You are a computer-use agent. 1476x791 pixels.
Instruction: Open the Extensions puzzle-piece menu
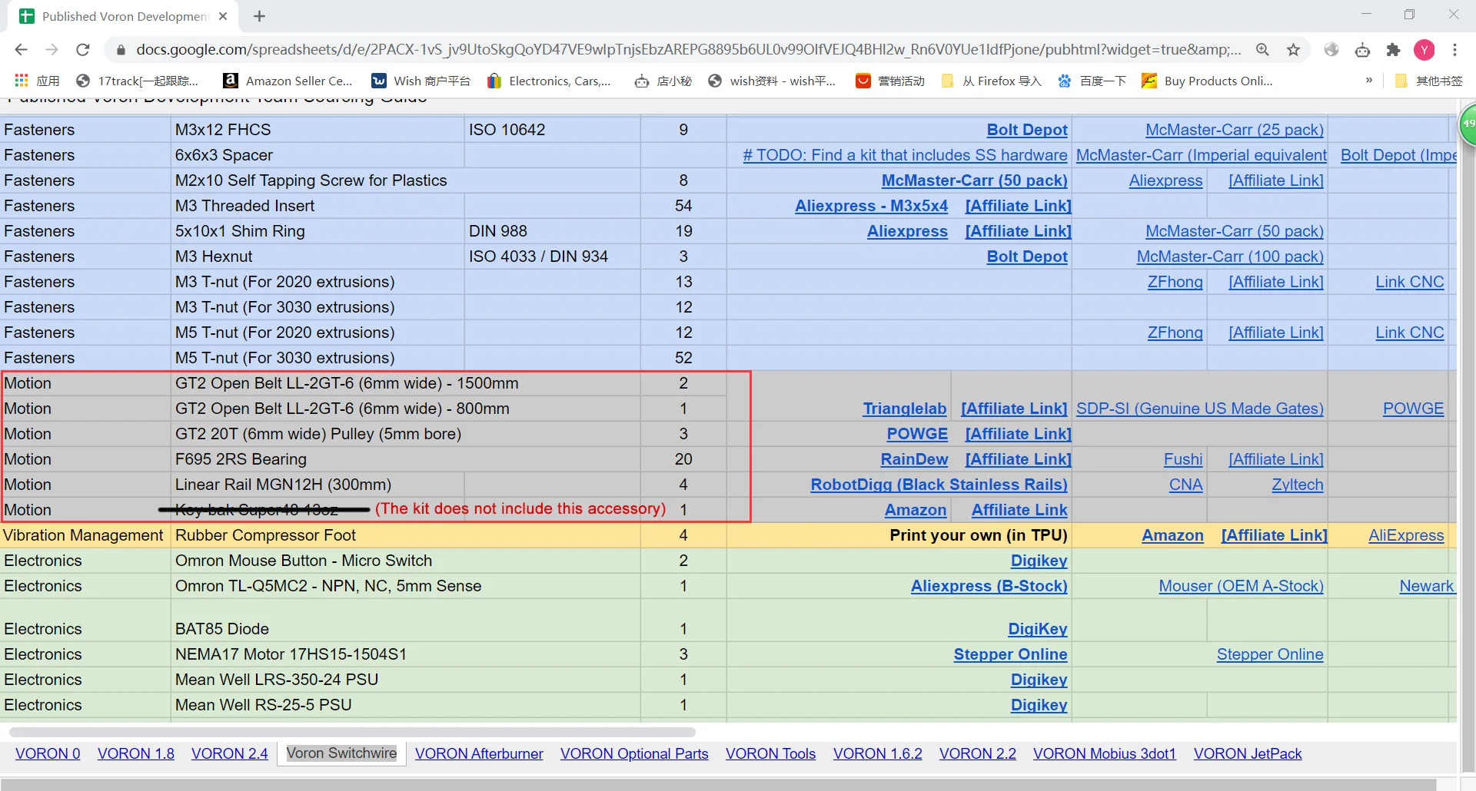coord(1393,50)
